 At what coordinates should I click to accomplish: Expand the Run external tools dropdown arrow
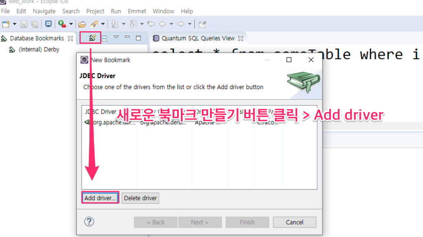click(71, 24)
